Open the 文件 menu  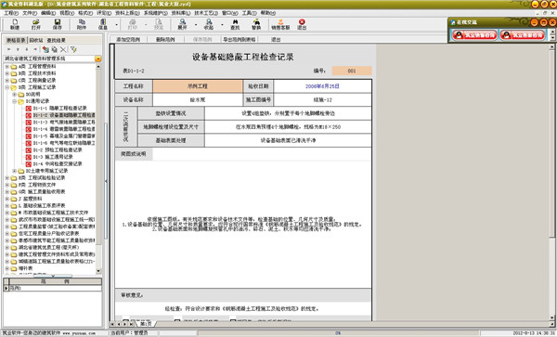pyautogui.click(x=30, y=13)
